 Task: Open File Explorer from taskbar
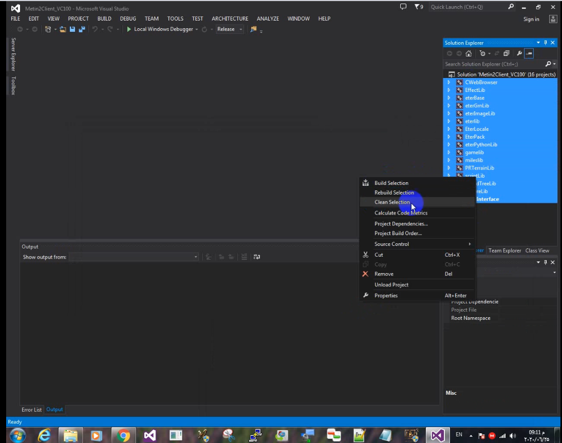70,435
